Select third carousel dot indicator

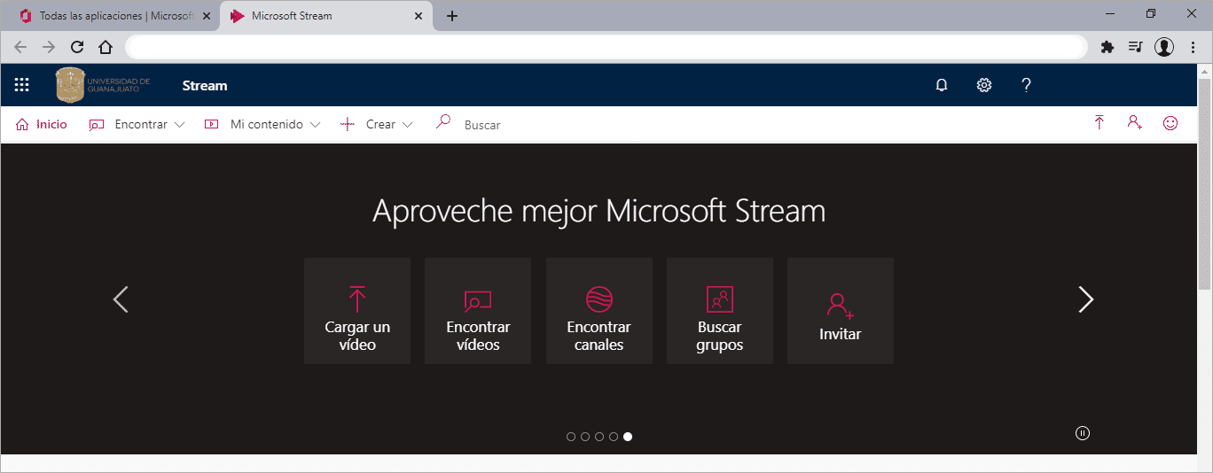[x=599, y=437]
